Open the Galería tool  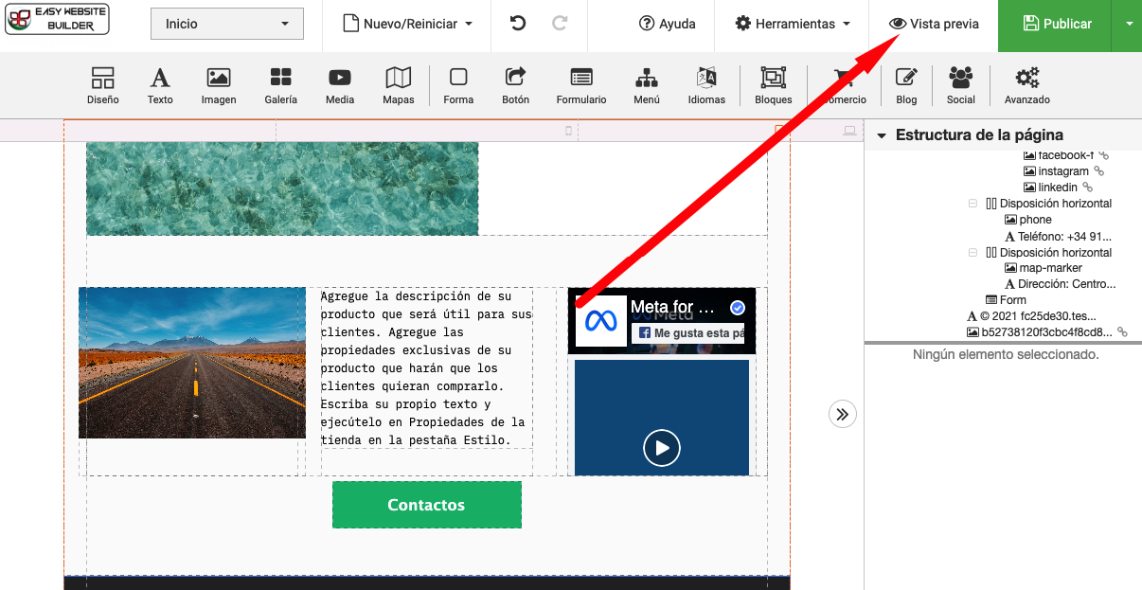click(x=280, y=85)
